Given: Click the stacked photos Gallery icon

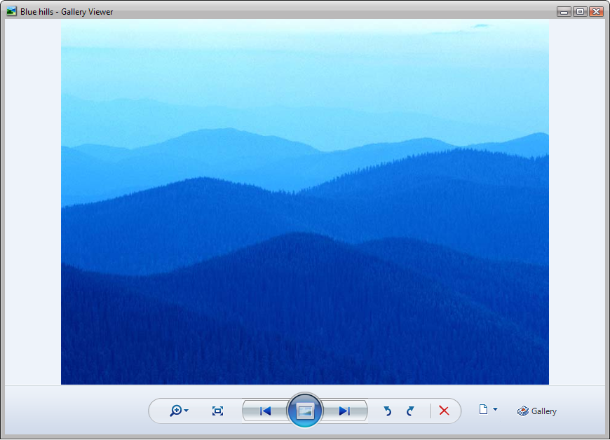Looking at the screenshot, I should tap(523, 411).
